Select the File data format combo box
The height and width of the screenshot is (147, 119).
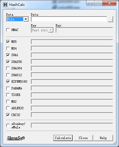point(17,19)
